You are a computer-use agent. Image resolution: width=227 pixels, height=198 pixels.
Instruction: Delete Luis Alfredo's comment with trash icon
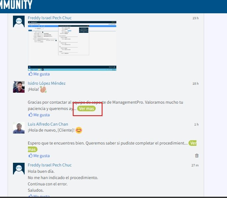coord(197,155)
